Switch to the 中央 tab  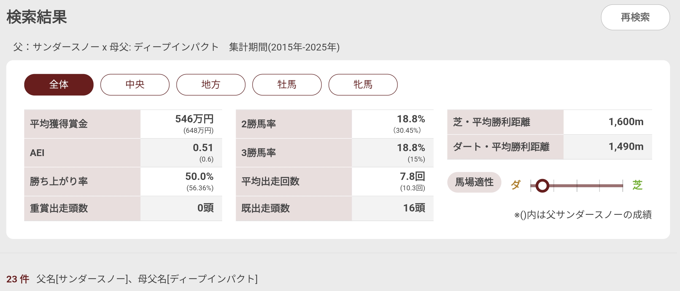coord(135,84)
